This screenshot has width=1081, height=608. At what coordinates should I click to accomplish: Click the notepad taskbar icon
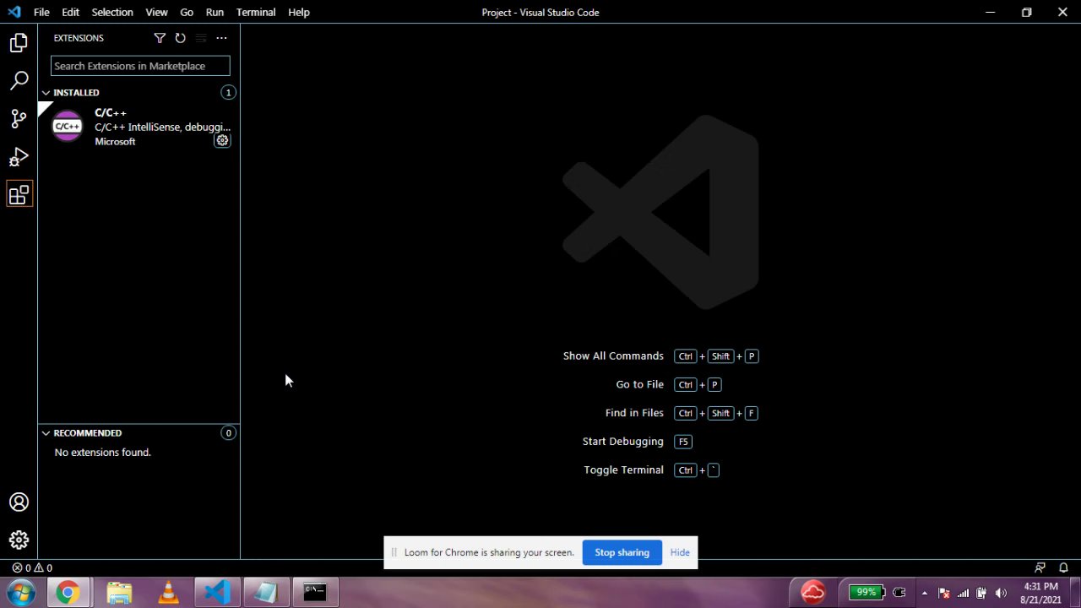pos(266,593)
